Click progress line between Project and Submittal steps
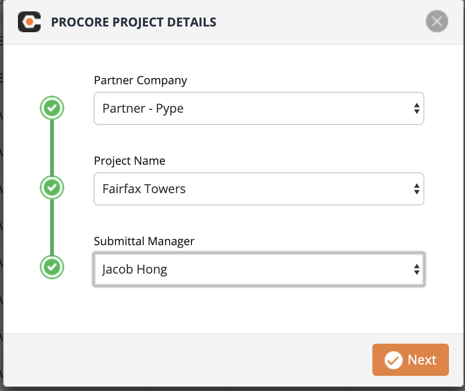Image resolution: width=465 pixels, height=391 pixels. 52,228
